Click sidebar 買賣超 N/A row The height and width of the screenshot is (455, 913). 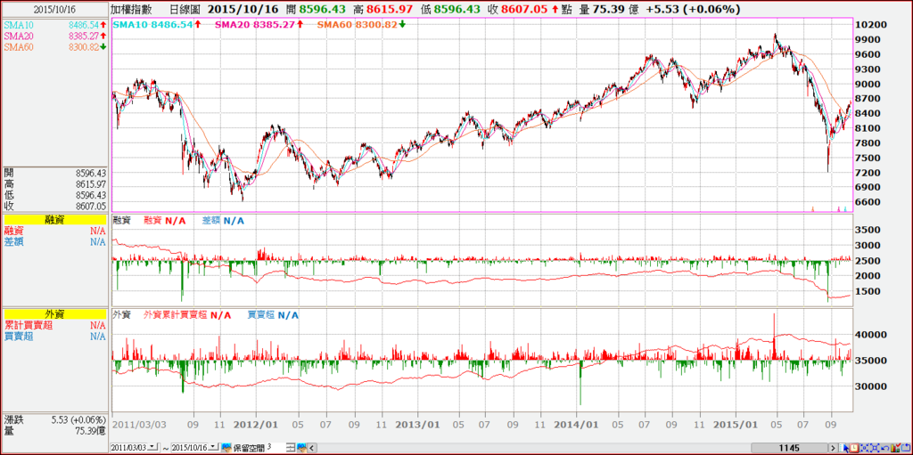coord(54,337)
